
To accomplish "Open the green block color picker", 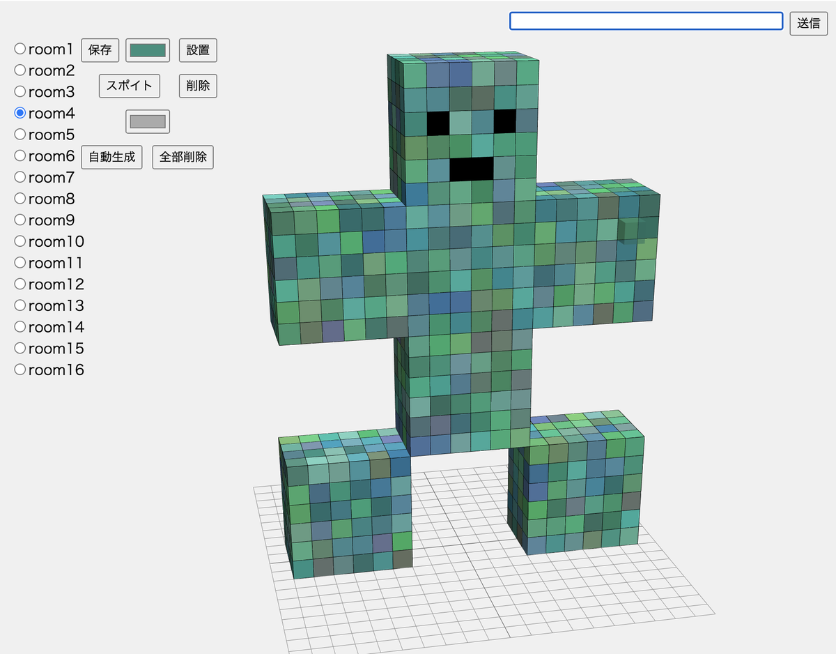I will [148, 50].
